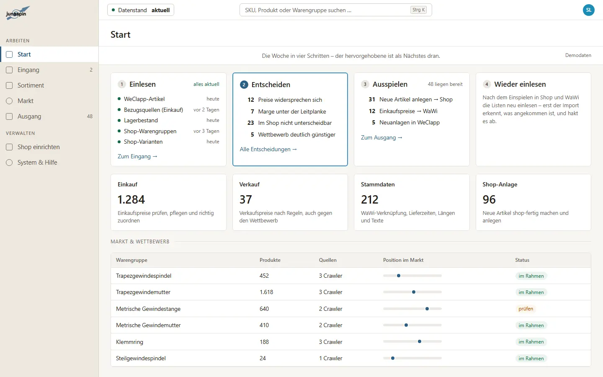
Task: Click the Warengruppe column header
Action: click(131, 260)
